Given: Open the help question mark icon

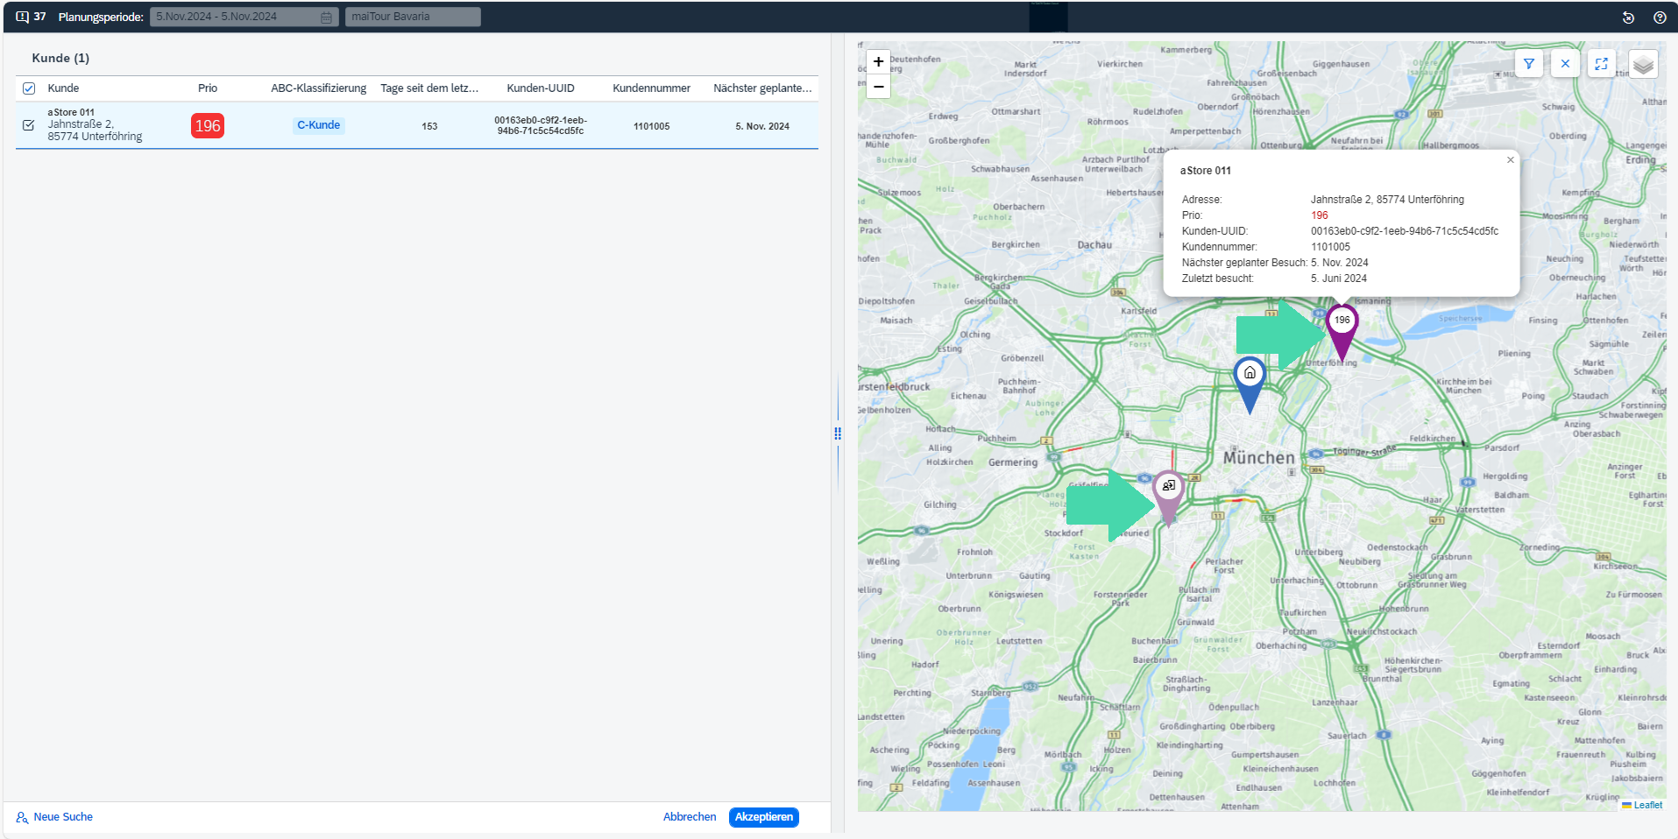Looking at the screenshot, I should 1660,18.
